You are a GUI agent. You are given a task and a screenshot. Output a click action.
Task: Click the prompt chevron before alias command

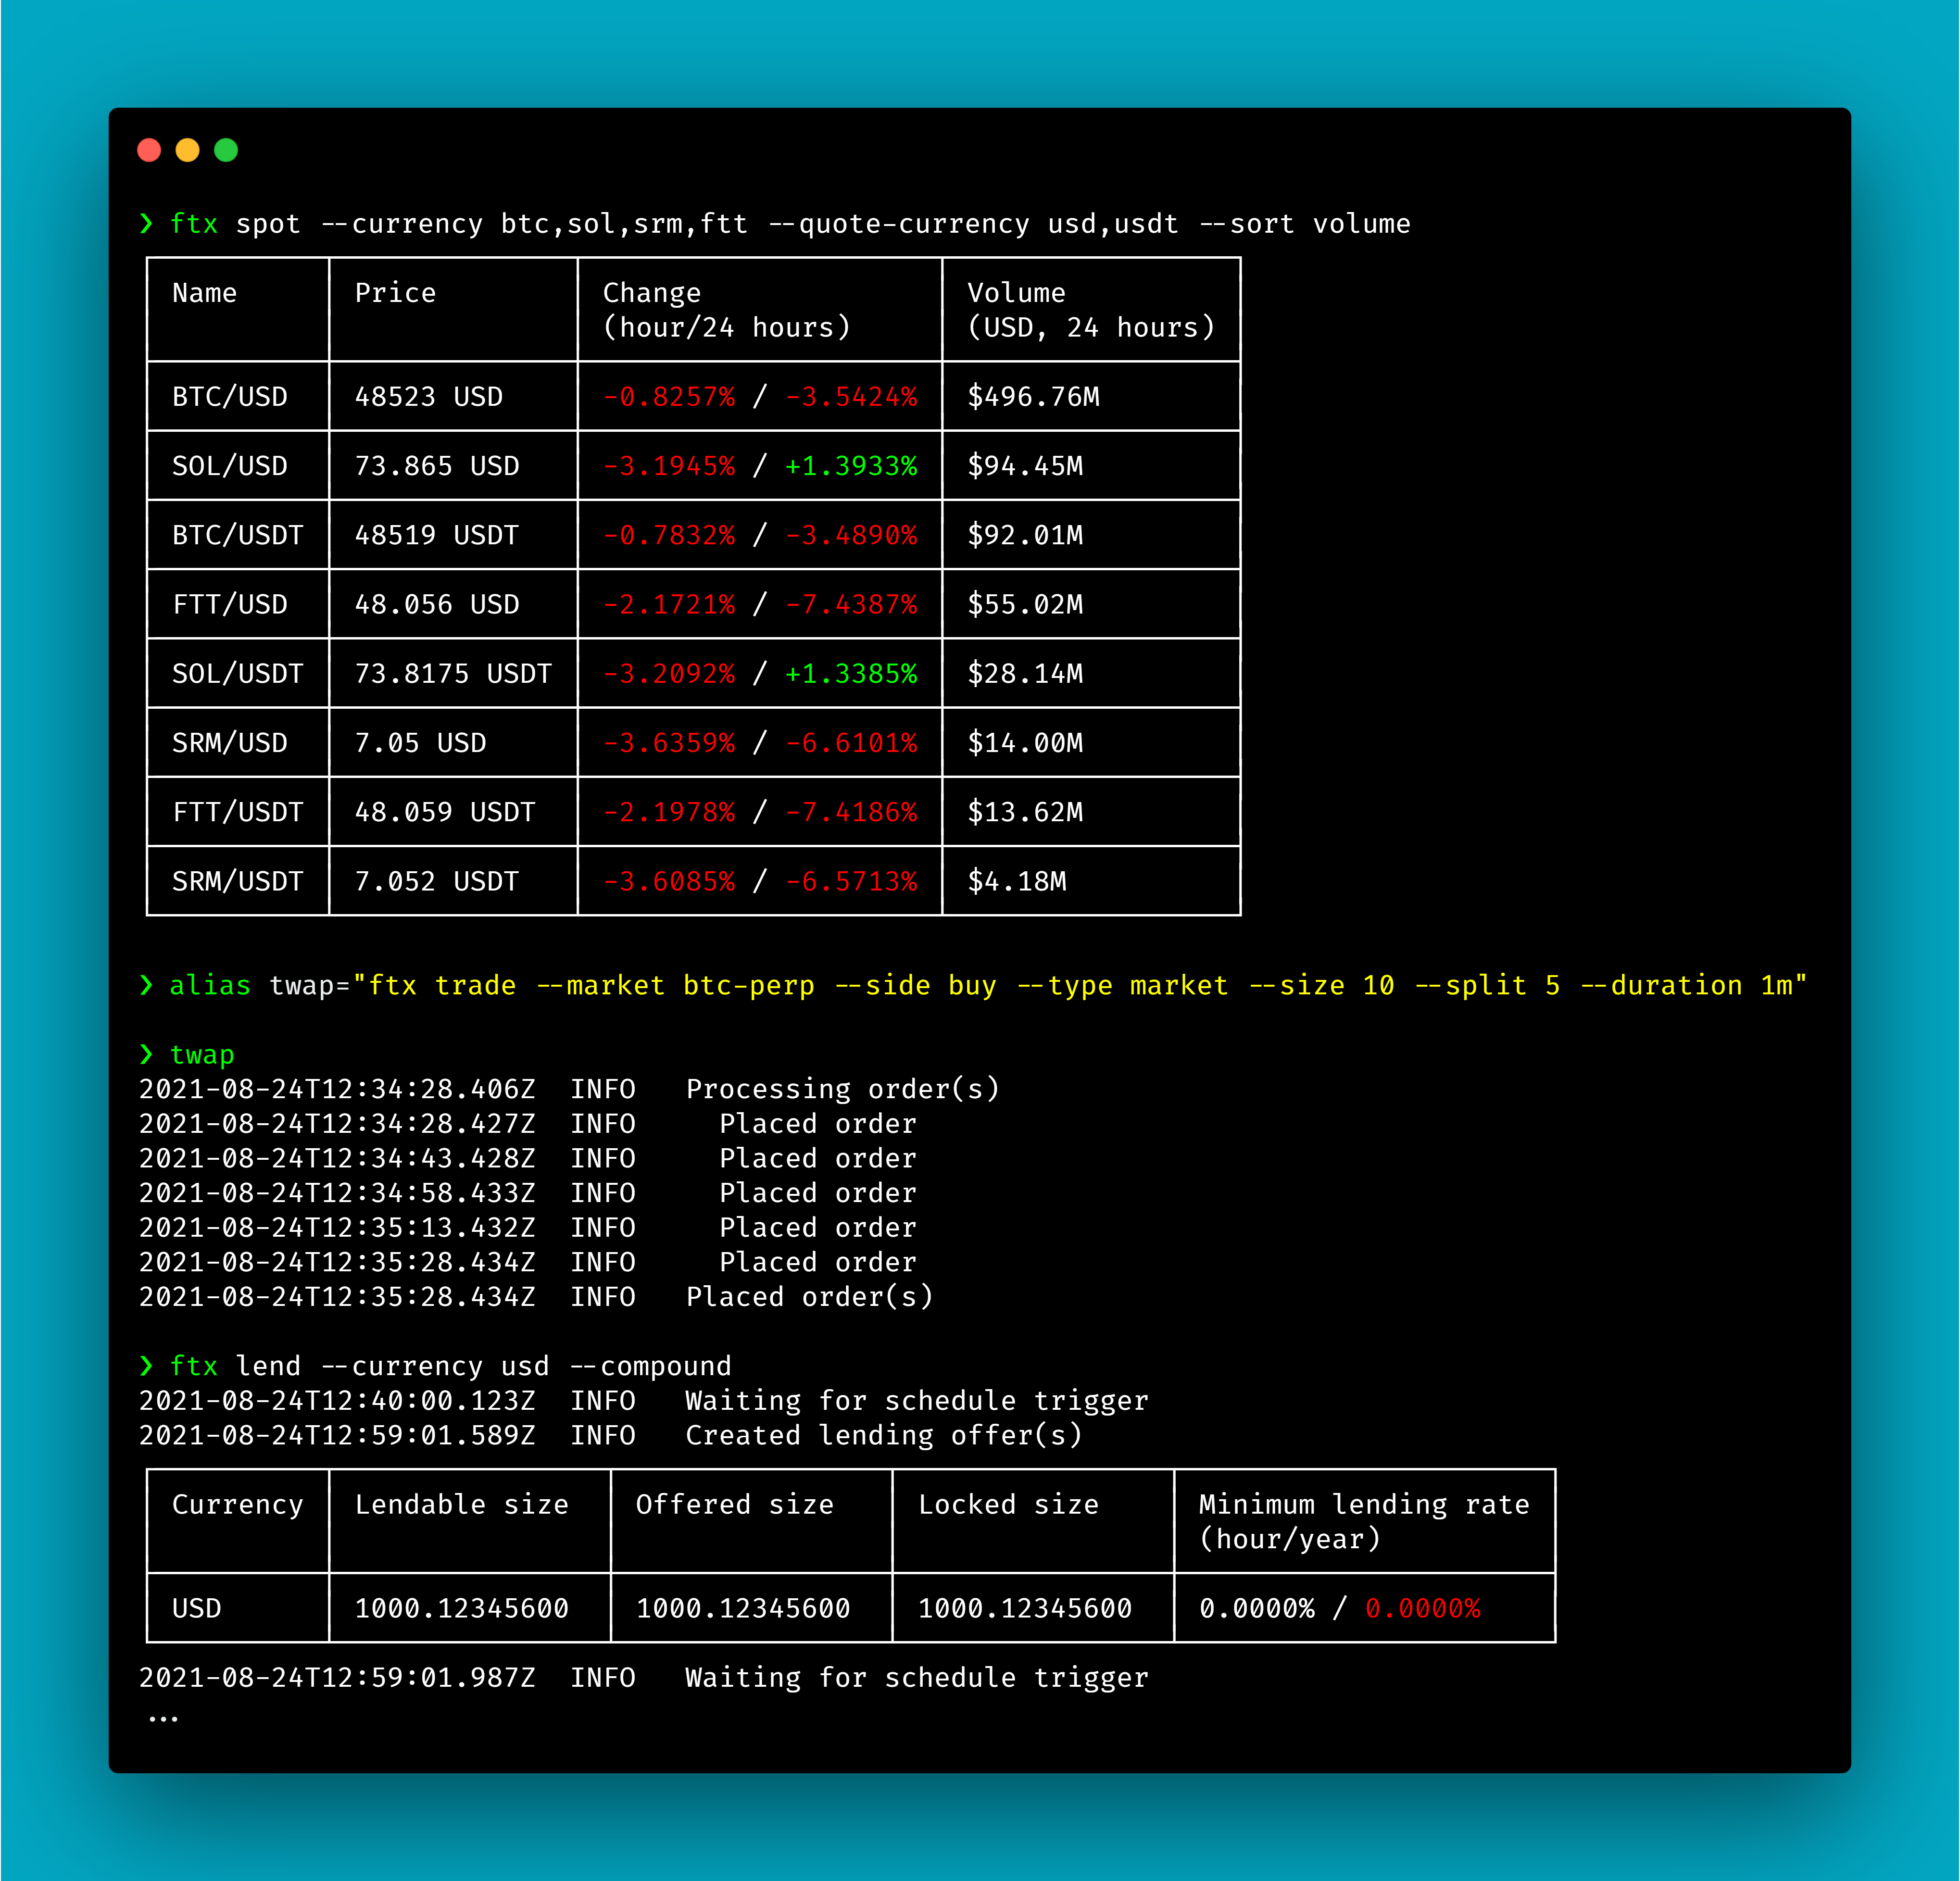(146, 985)
